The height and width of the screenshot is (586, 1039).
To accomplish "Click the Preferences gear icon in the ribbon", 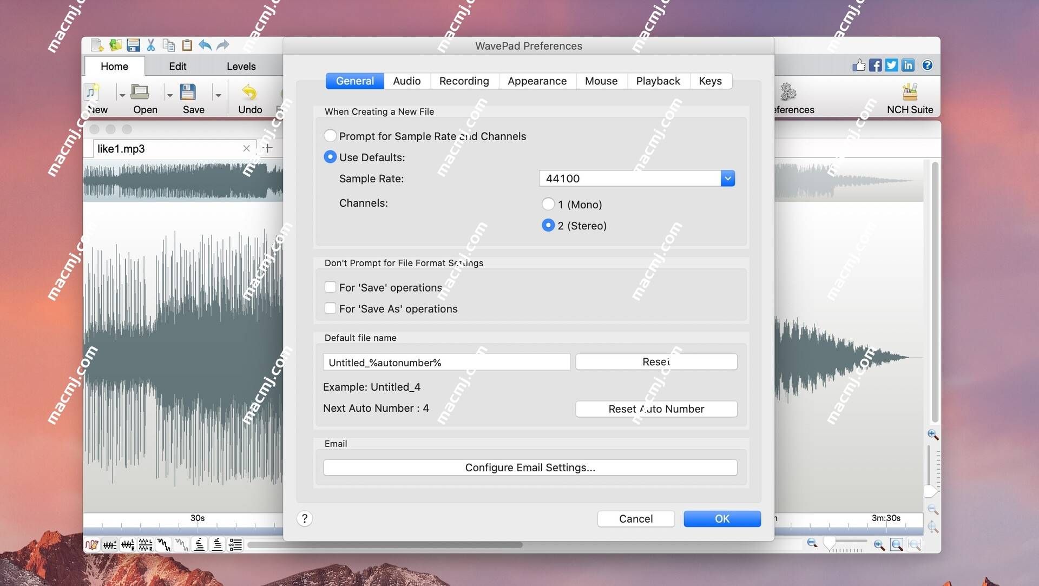I will pos(788,92).
